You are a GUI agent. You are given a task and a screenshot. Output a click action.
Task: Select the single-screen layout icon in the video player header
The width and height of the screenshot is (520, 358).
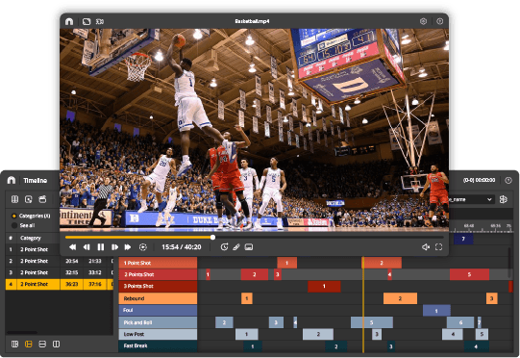tap(87, 21)
